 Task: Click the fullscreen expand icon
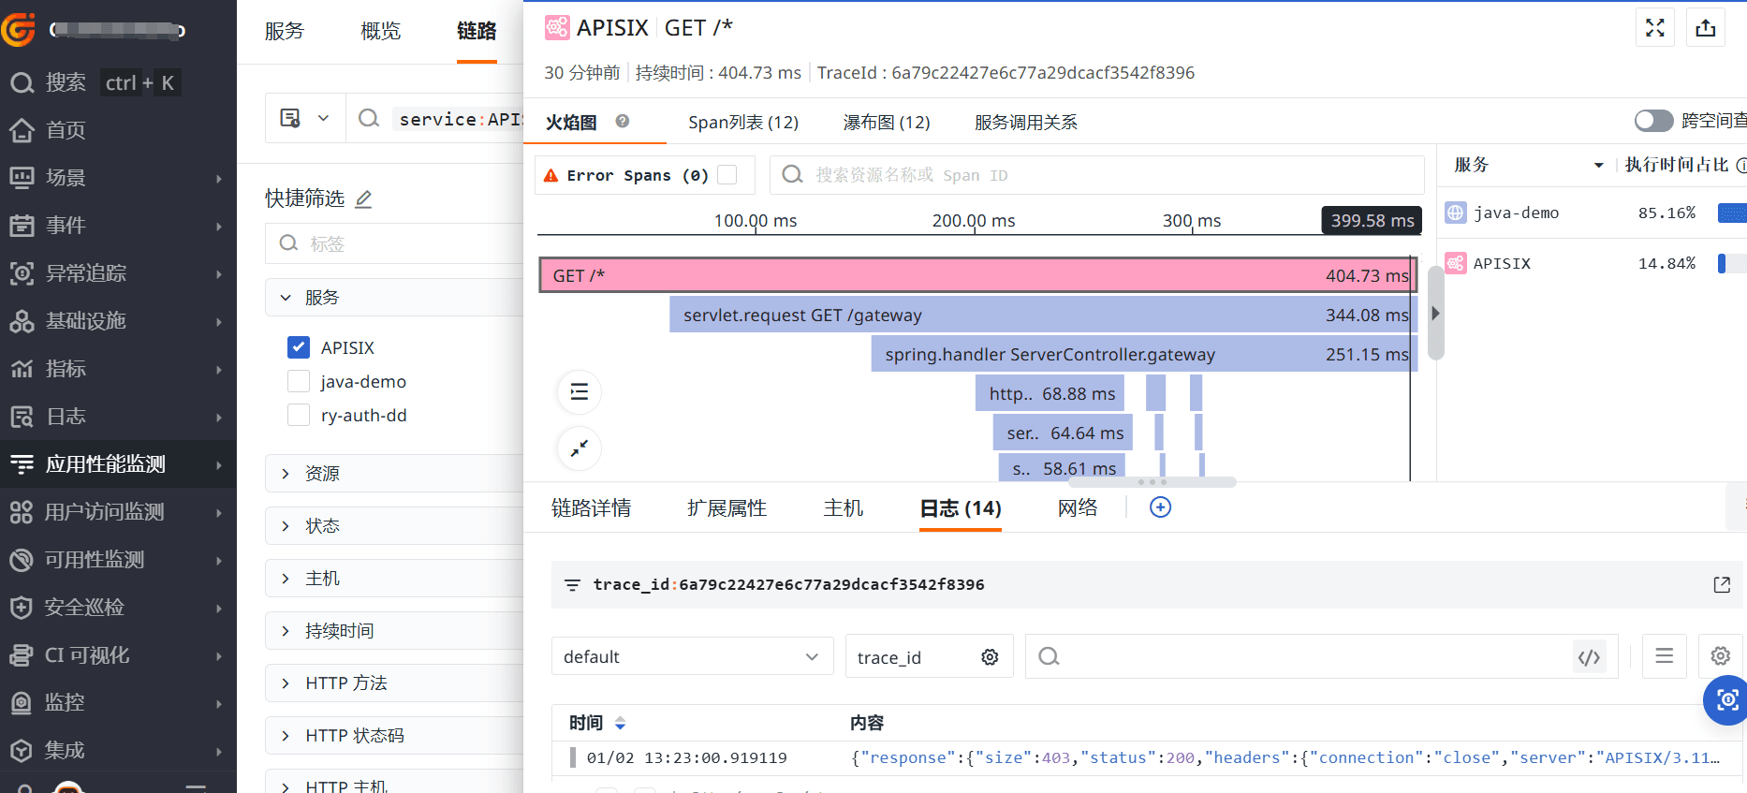coord(1654,28)
